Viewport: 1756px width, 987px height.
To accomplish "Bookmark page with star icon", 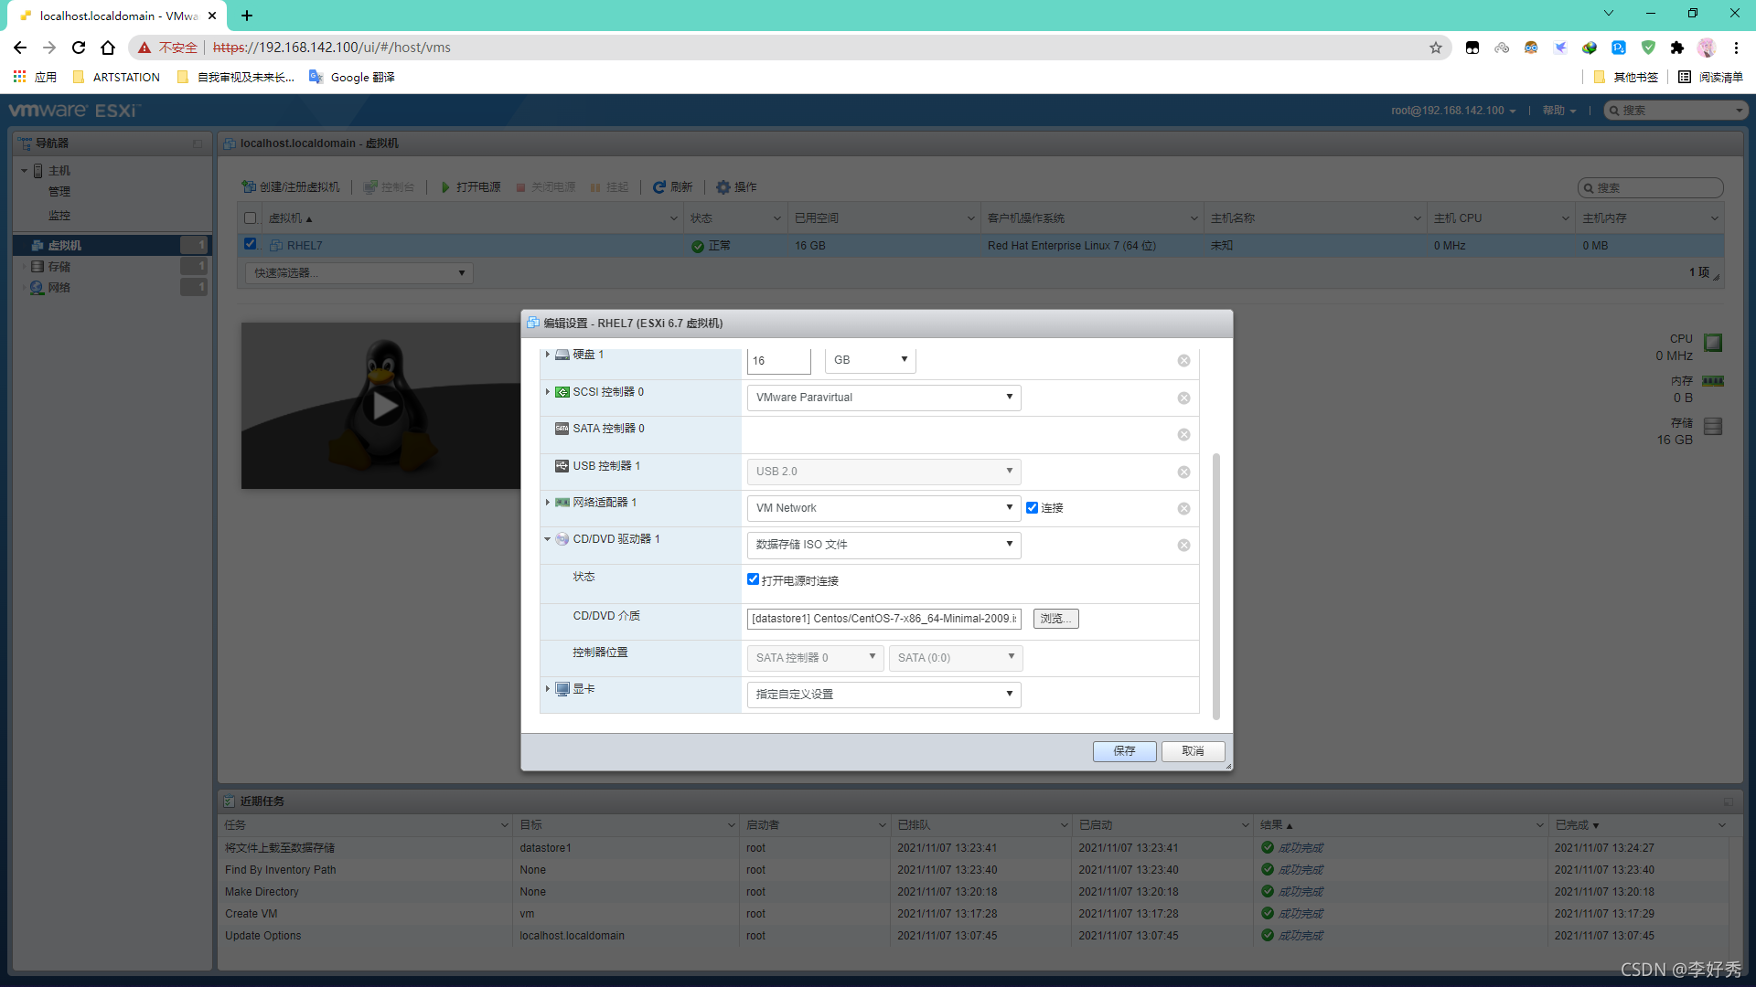I will (x=1435, y=48).
